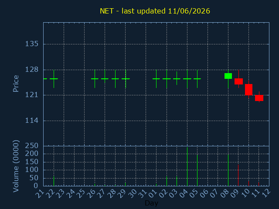Select the 121 price axis label

pyautogui.click(x=32, y=95)
